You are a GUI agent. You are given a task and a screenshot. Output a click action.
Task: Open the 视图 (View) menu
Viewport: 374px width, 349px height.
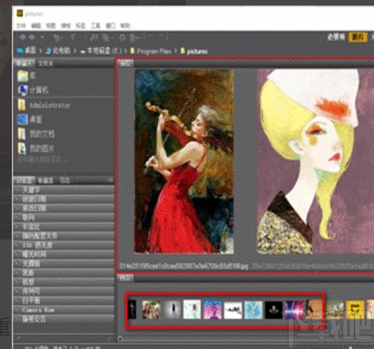51,26
